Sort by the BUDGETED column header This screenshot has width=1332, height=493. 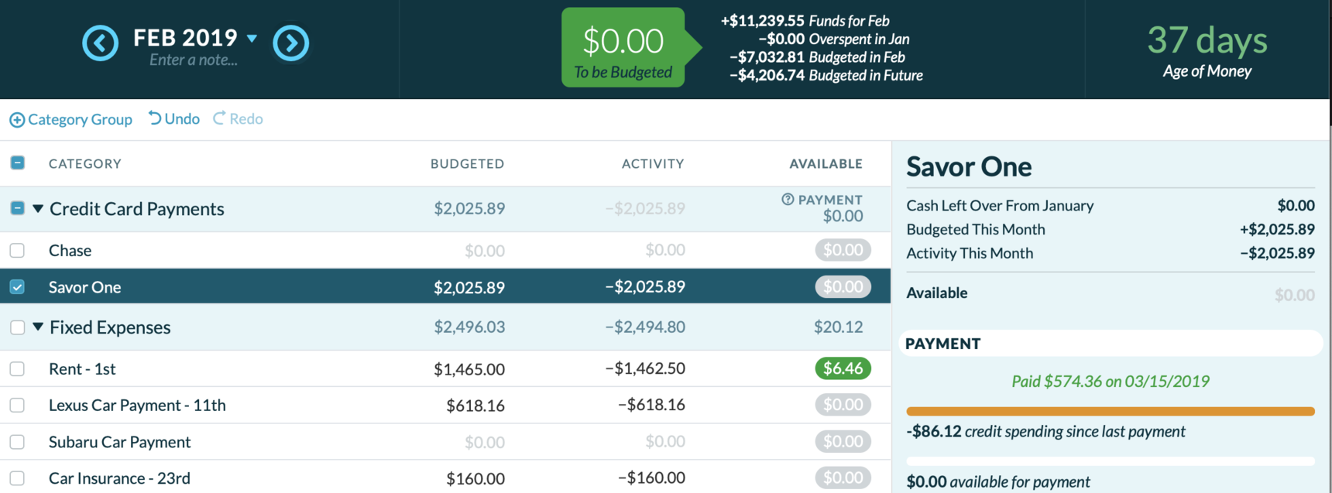467,163
